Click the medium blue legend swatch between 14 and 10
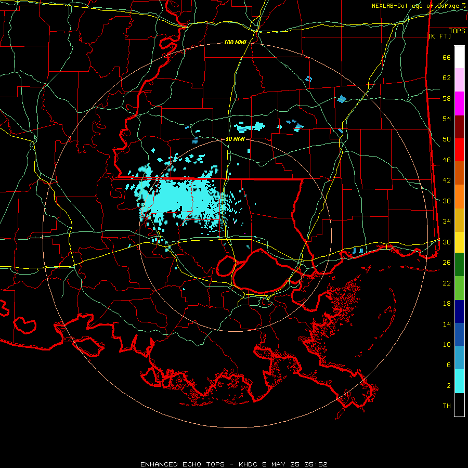 tap(459, 334)
